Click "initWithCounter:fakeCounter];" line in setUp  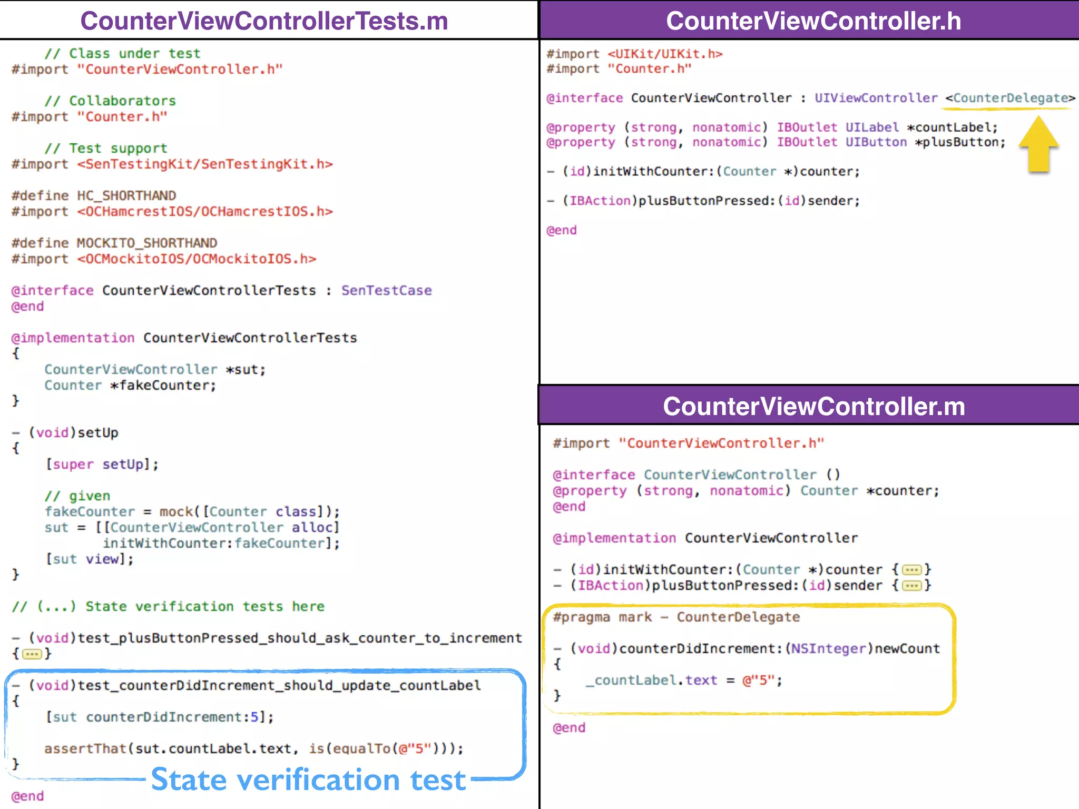tap(221, 544)
